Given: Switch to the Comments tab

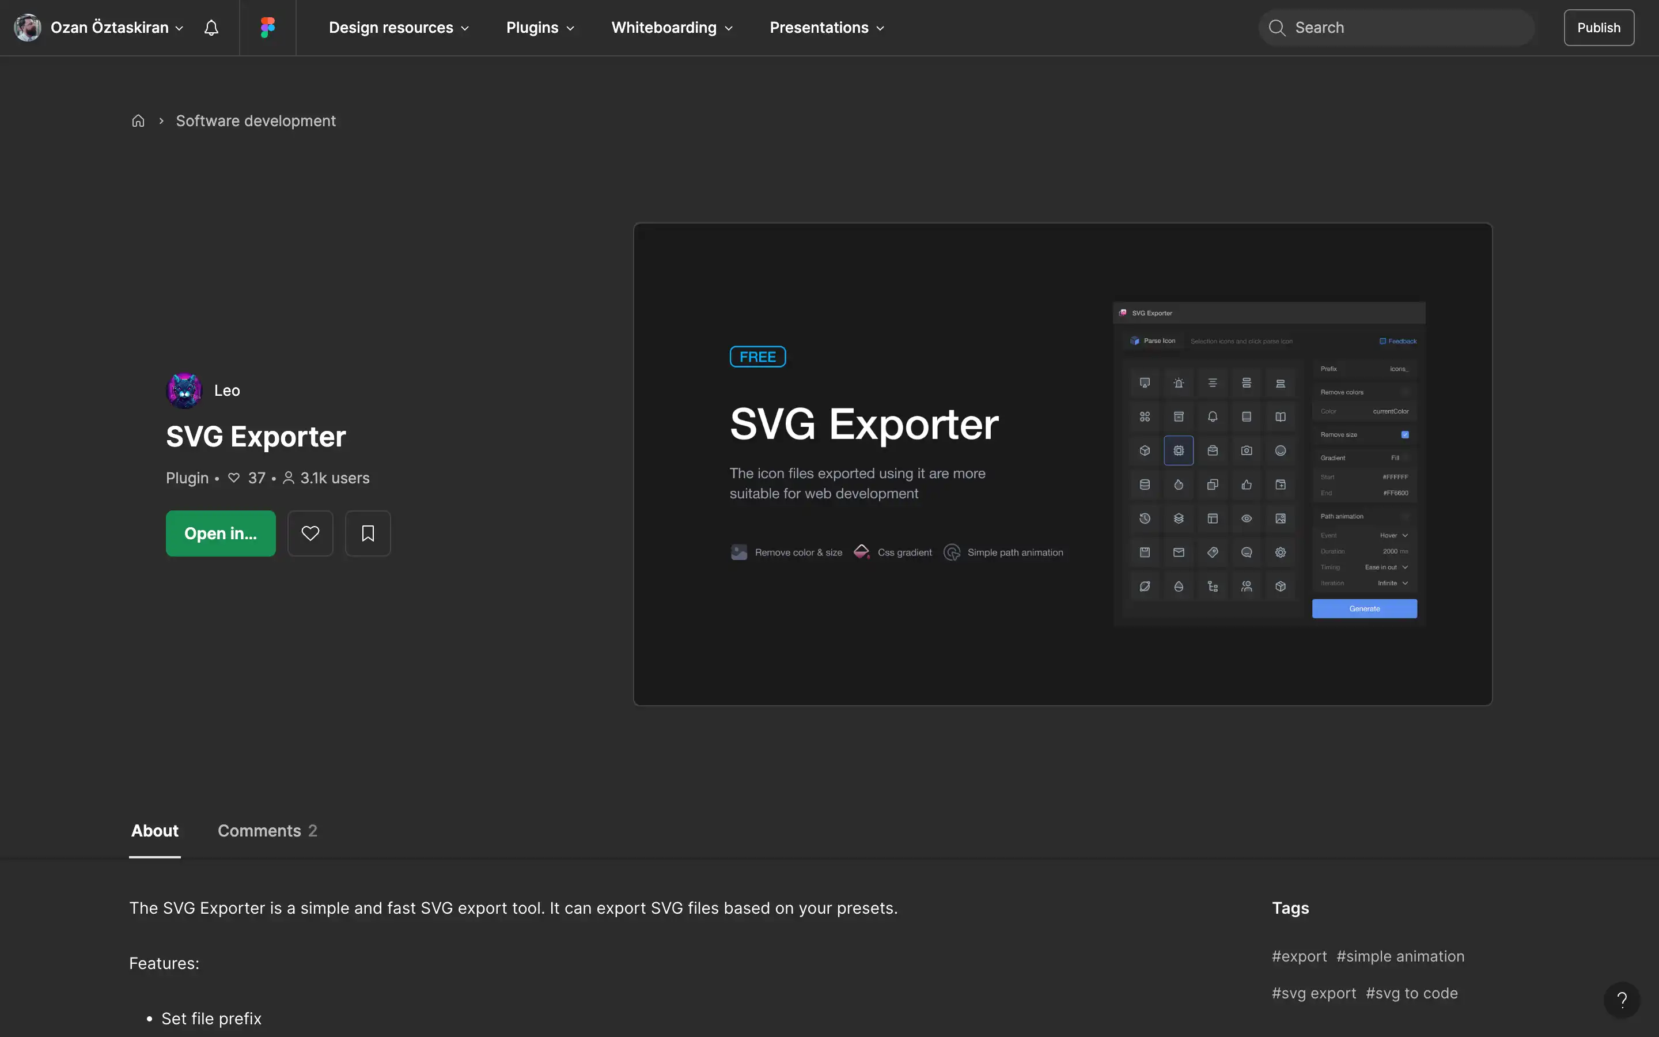Looking at the screenshot, I should point(267,831).
